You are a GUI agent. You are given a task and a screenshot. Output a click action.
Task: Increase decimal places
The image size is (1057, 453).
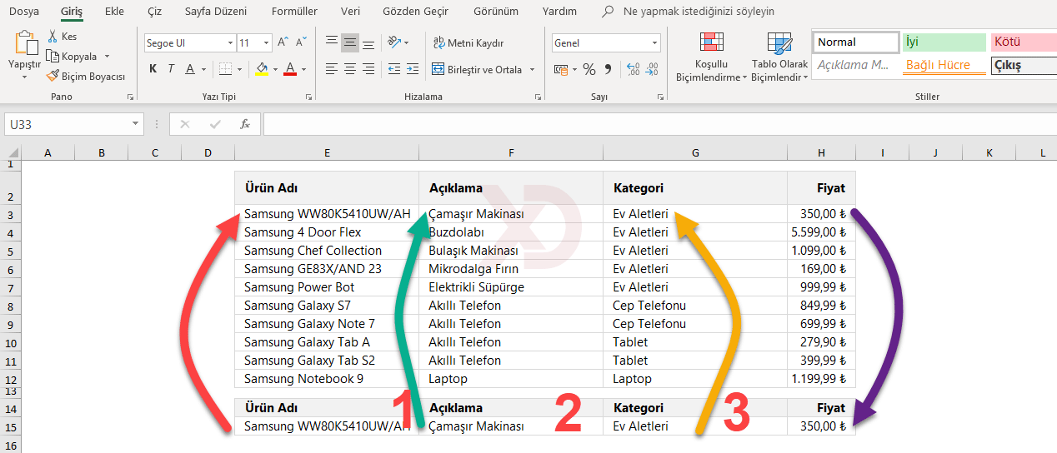pyautogui.click(x=633, y=69)
